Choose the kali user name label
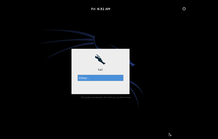 pyautogui.click(x=100, y=70)
